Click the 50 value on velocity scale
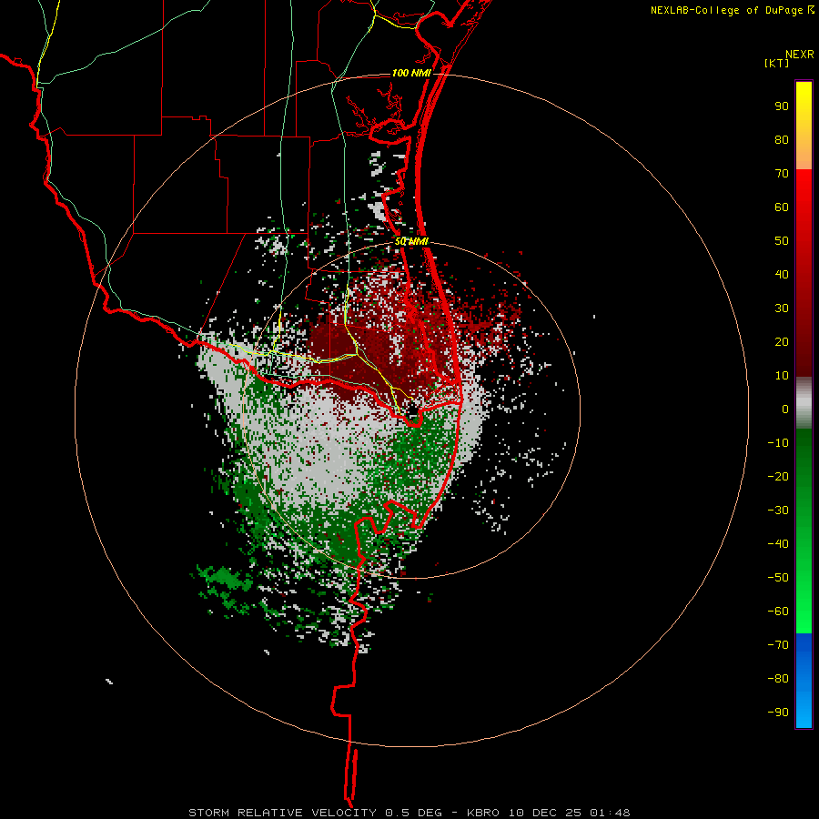This screenshot has height=819, width=819. pyautogui.click(x=782, y=241)
